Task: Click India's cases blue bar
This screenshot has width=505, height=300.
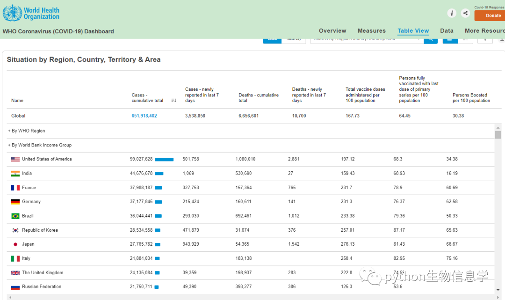Action: 159,173
